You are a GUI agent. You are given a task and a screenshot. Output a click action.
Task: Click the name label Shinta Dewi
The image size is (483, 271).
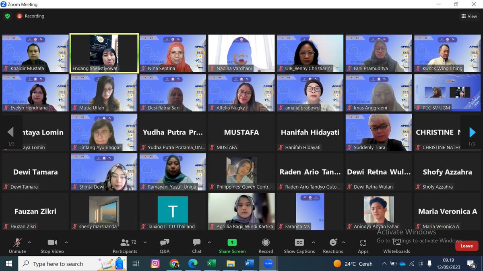click(92, 187)
